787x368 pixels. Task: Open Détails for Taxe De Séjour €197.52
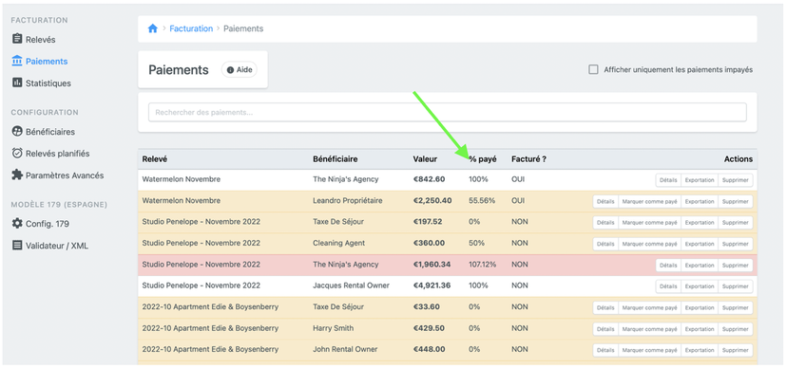pyautogui.click(x=605, y=223)
